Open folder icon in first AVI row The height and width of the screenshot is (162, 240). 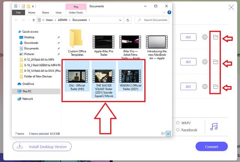coord(216,37)
